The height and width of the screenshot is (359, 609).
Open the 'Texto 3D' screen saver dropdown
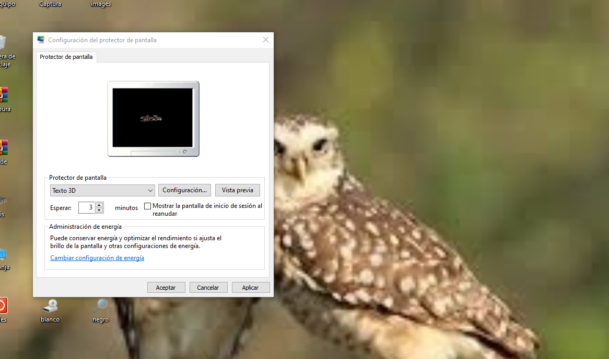click(x=102, y=191)
